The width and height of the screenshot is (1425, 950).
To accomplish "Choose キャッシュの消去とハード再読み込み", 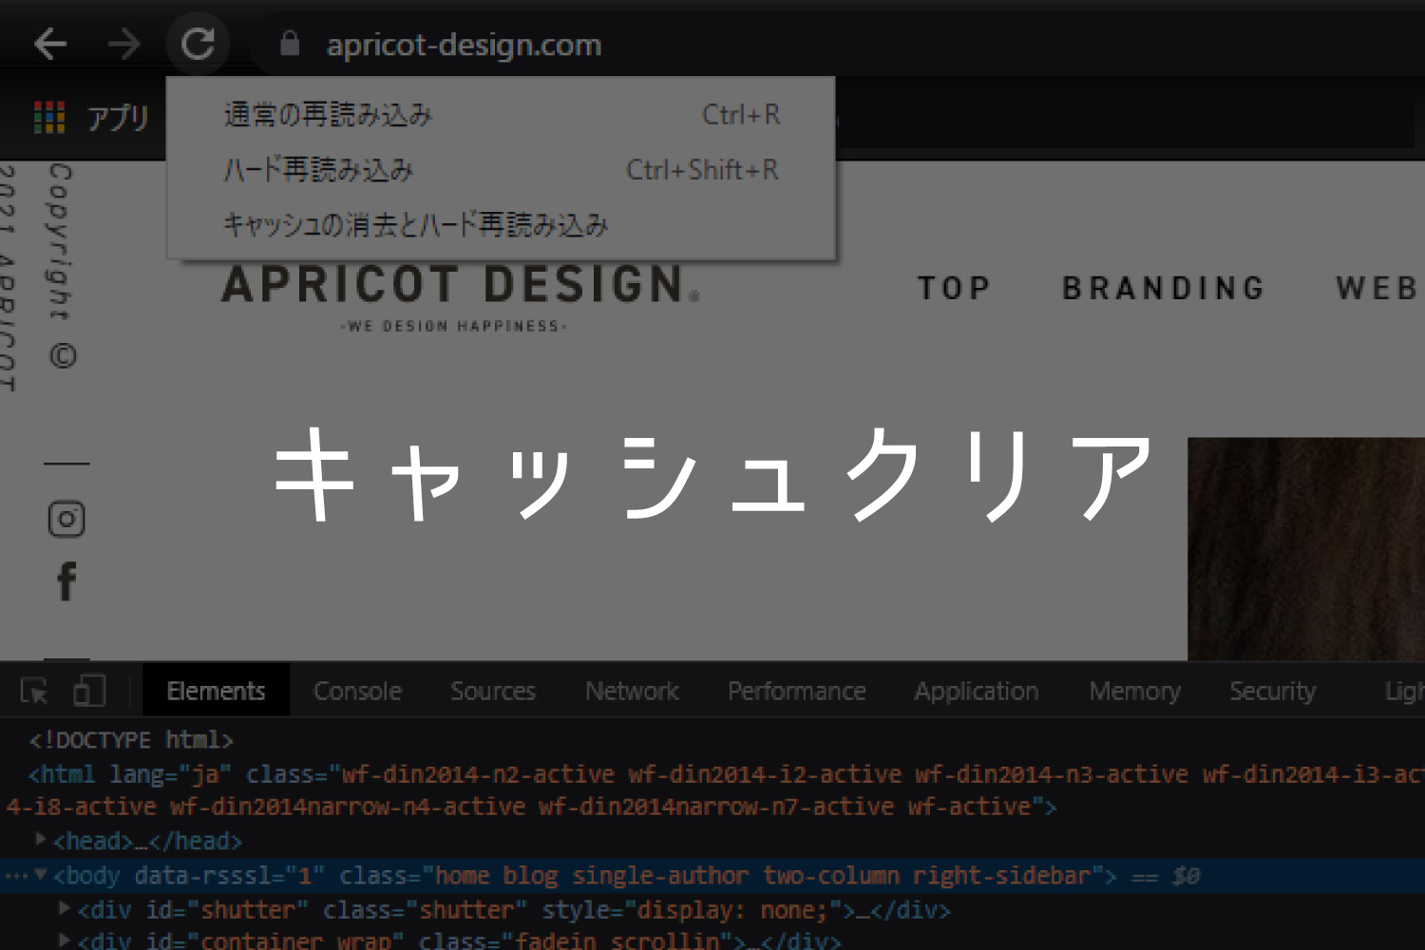I will click(501, 225).
